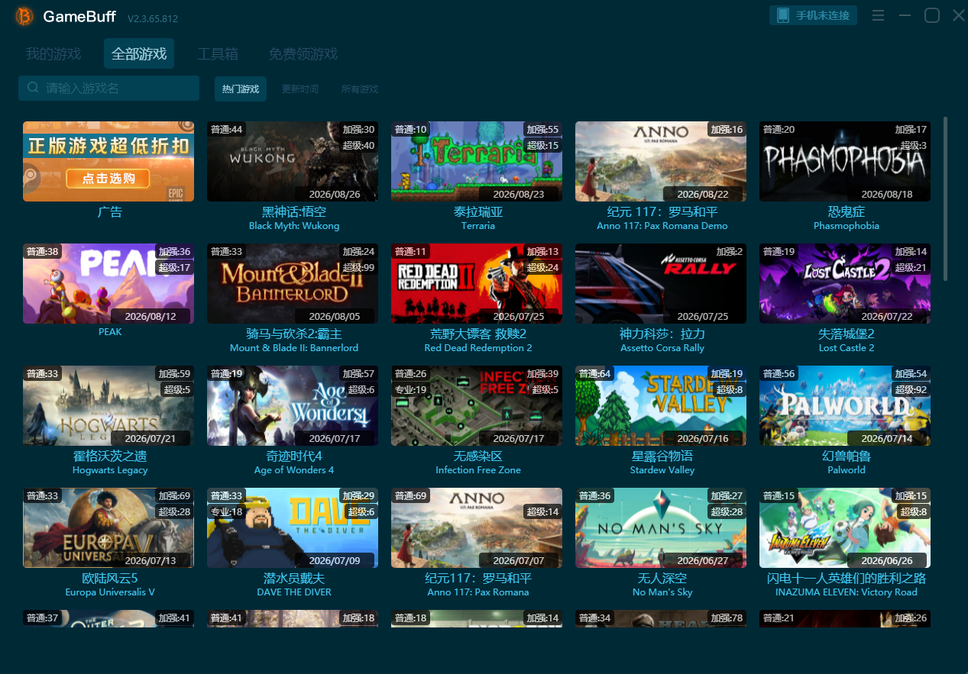
Task: Click the GameBuff title text
Action: [x=79, y=16]
